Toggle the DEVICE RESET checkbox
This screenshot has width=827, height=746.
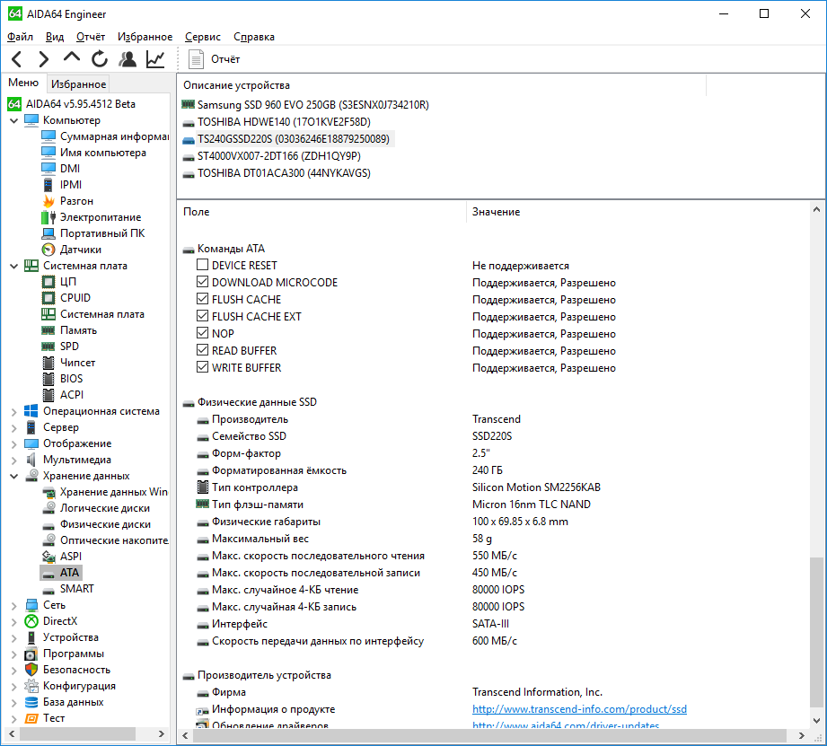[202, 266]
